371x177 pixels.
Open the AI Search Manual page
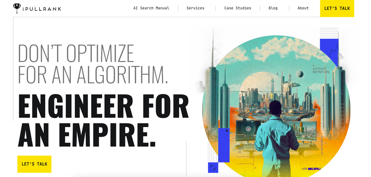pos(151,8)
